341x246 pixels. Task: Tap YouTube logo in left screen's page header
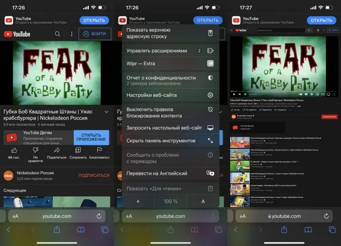point(17,34)
